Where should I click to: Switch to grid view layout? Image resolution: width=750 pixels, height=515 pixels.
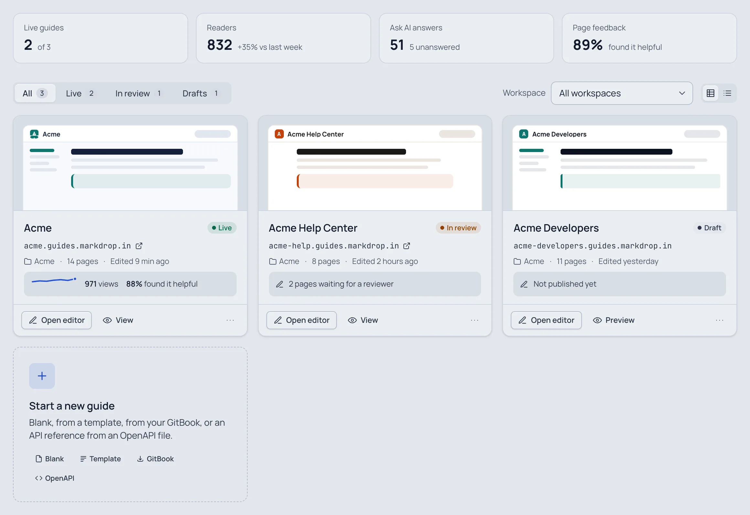pos(710,93)
